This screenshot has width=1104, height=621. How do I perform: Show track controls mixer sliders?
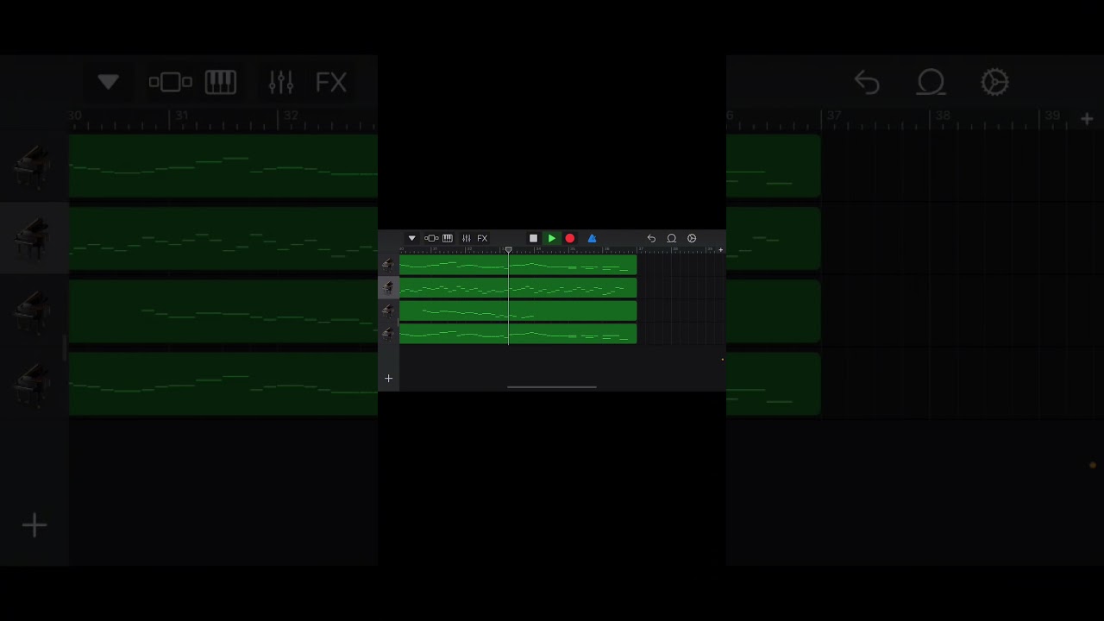pyautogui.click(x=467, y=238)
